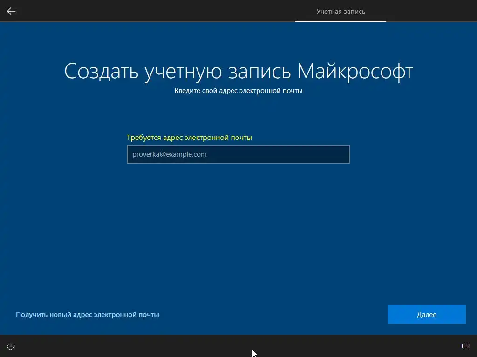Click the Введите свой адрес электронной почты text

(x=238, y=91)
